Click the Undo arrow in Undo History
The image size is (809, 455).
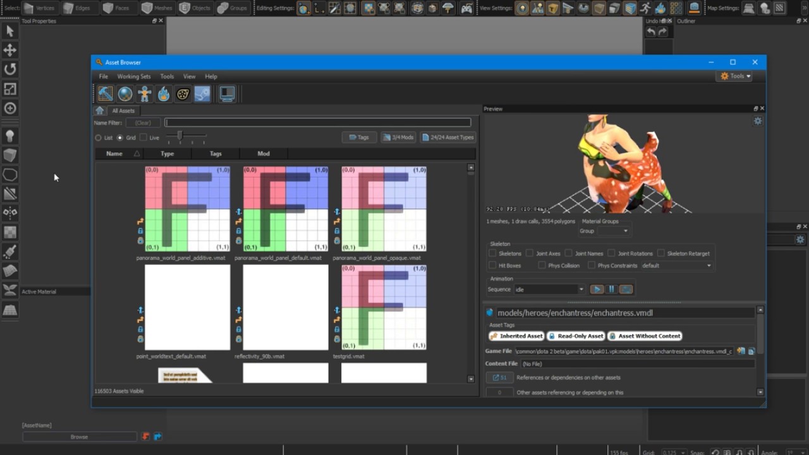[651, 32]
